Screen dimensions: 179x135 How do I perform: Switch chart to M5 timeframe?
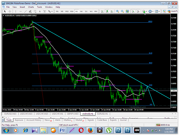click(x=62, y=11)
